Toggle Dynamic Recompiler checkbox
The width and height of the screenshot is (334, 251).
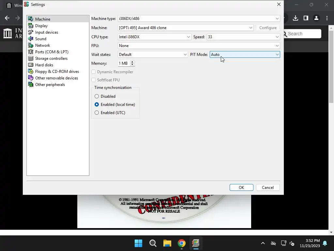93,72
